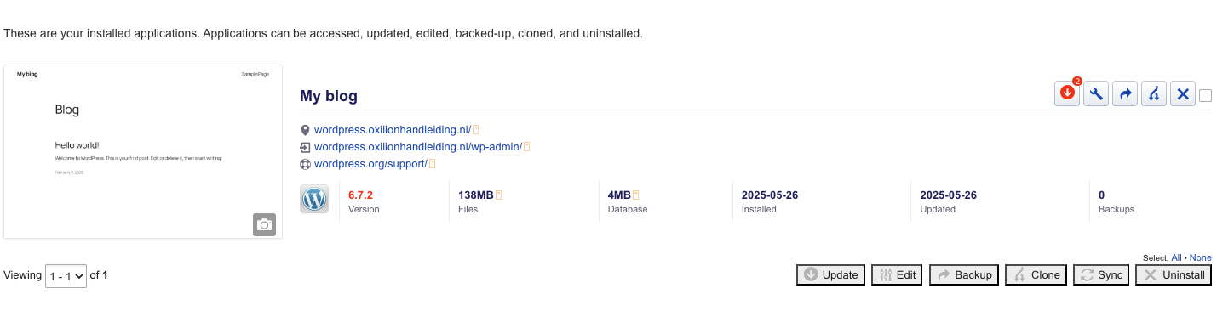Click the WordPress logo icon
Viewport: 1217px width, 311px height.
point(314,200)
